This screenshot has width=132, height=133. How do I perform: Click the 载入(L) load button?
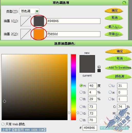point(114,27)
